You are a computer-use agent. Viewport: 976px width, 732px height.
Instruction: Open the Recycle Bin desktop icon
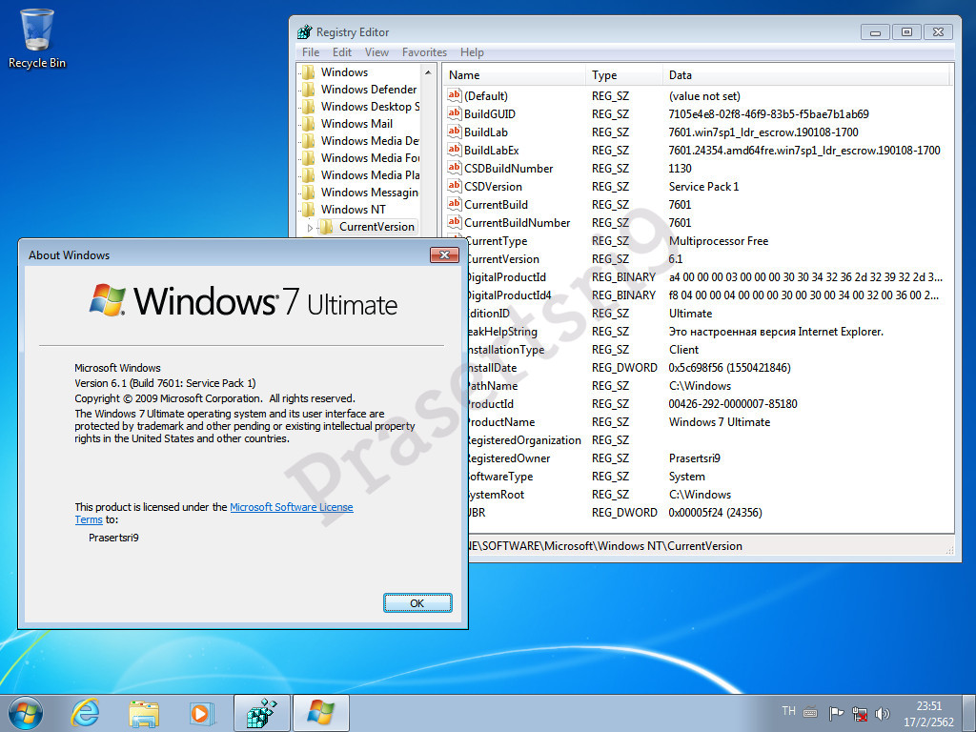37,38
